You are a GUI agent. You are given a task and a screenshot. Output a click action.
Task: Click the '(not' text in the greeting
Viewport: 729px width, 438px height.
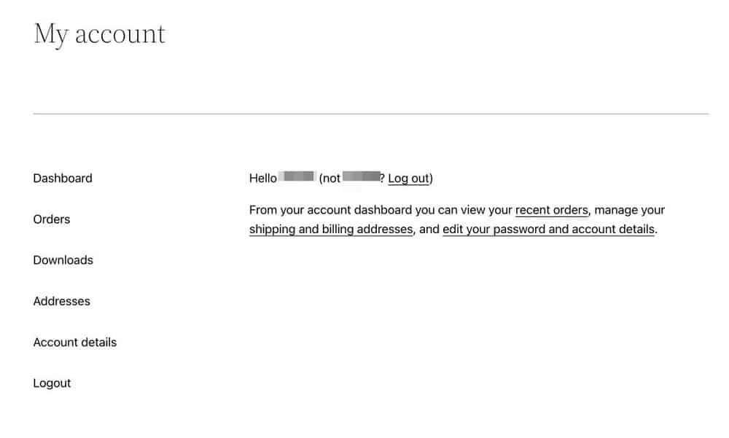coord(330,179)
